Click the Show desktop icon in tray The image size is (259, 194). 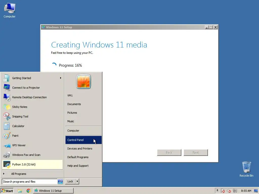point(256,191)
